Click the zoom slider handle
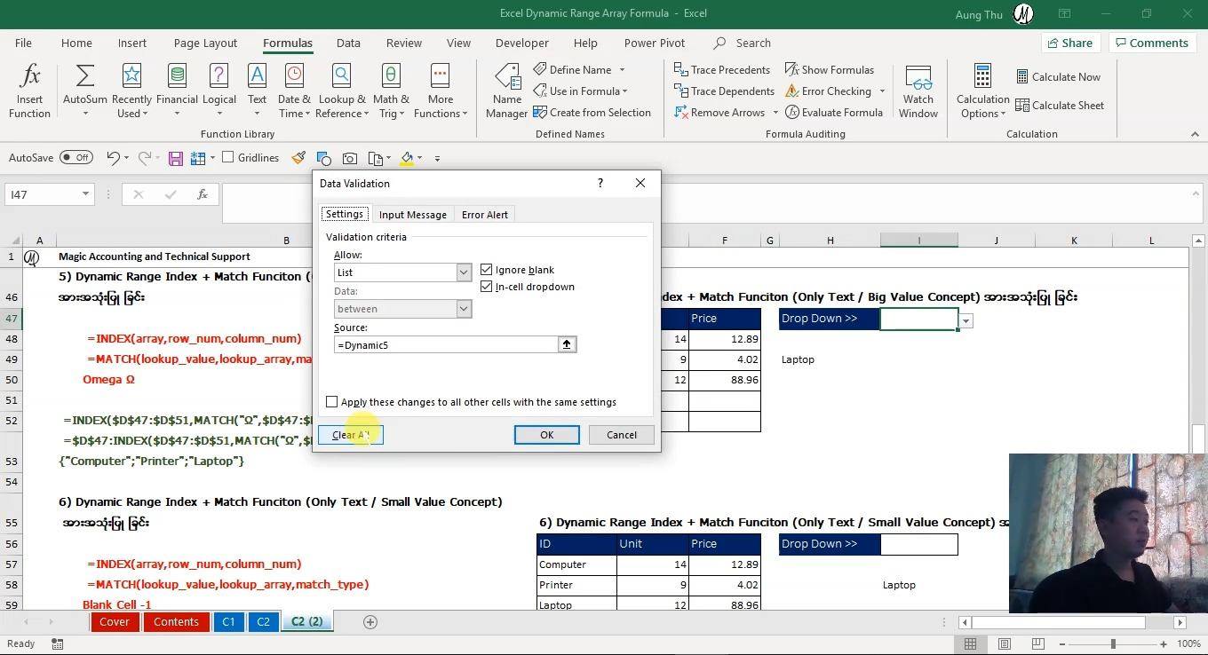 1113,643
